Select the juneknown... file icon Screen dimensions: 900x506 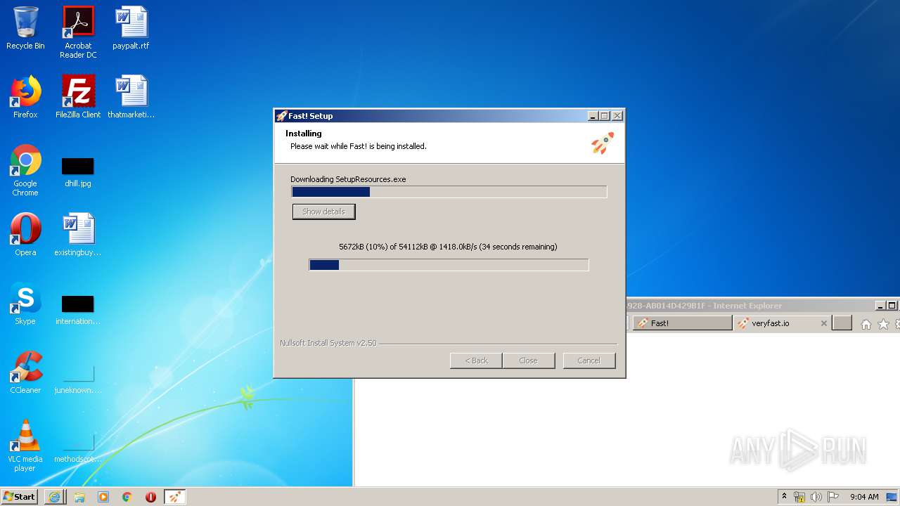[78, 379]
